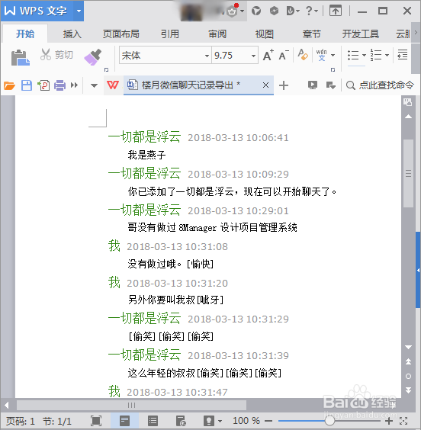Collapse the ribbon with up-arrow icon

336,11
